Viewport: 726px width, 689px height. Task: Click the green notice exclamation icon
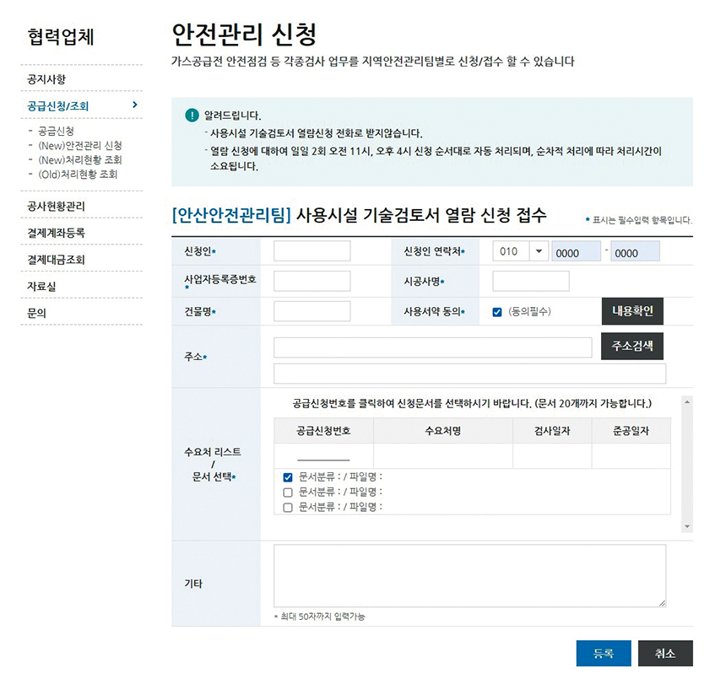click(192, 116)
